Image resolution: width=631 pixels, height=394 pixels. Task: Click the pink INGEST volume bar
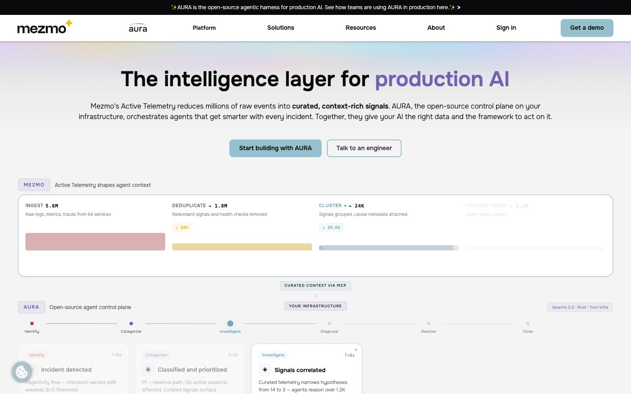coord(95,242)
